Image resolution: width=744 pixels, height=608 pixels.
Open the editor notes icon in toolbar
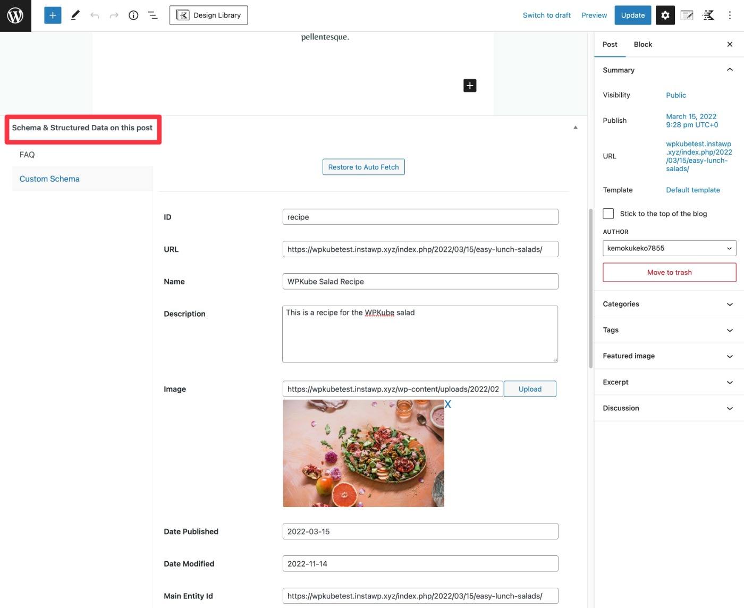(x=687, y=15)
